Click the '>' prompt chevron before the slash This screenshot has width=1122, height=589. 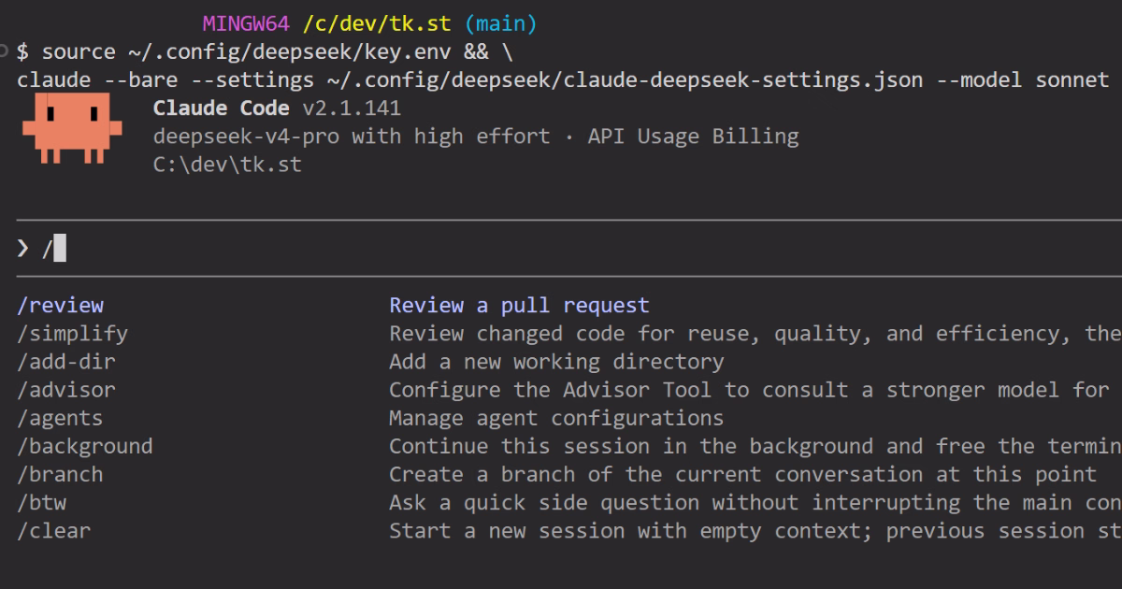(x=23, y=249)
